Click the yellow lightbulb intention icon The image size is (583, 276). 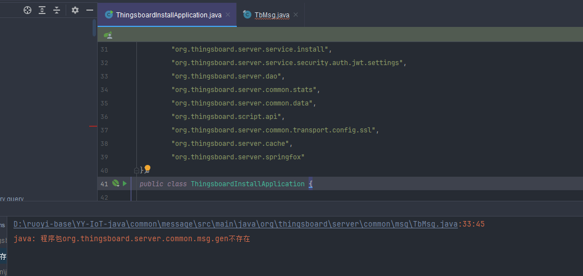tap(148, 168)
